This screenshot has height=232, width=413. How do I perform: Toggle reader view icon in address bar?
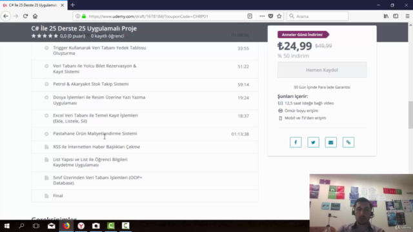(250, 16)
